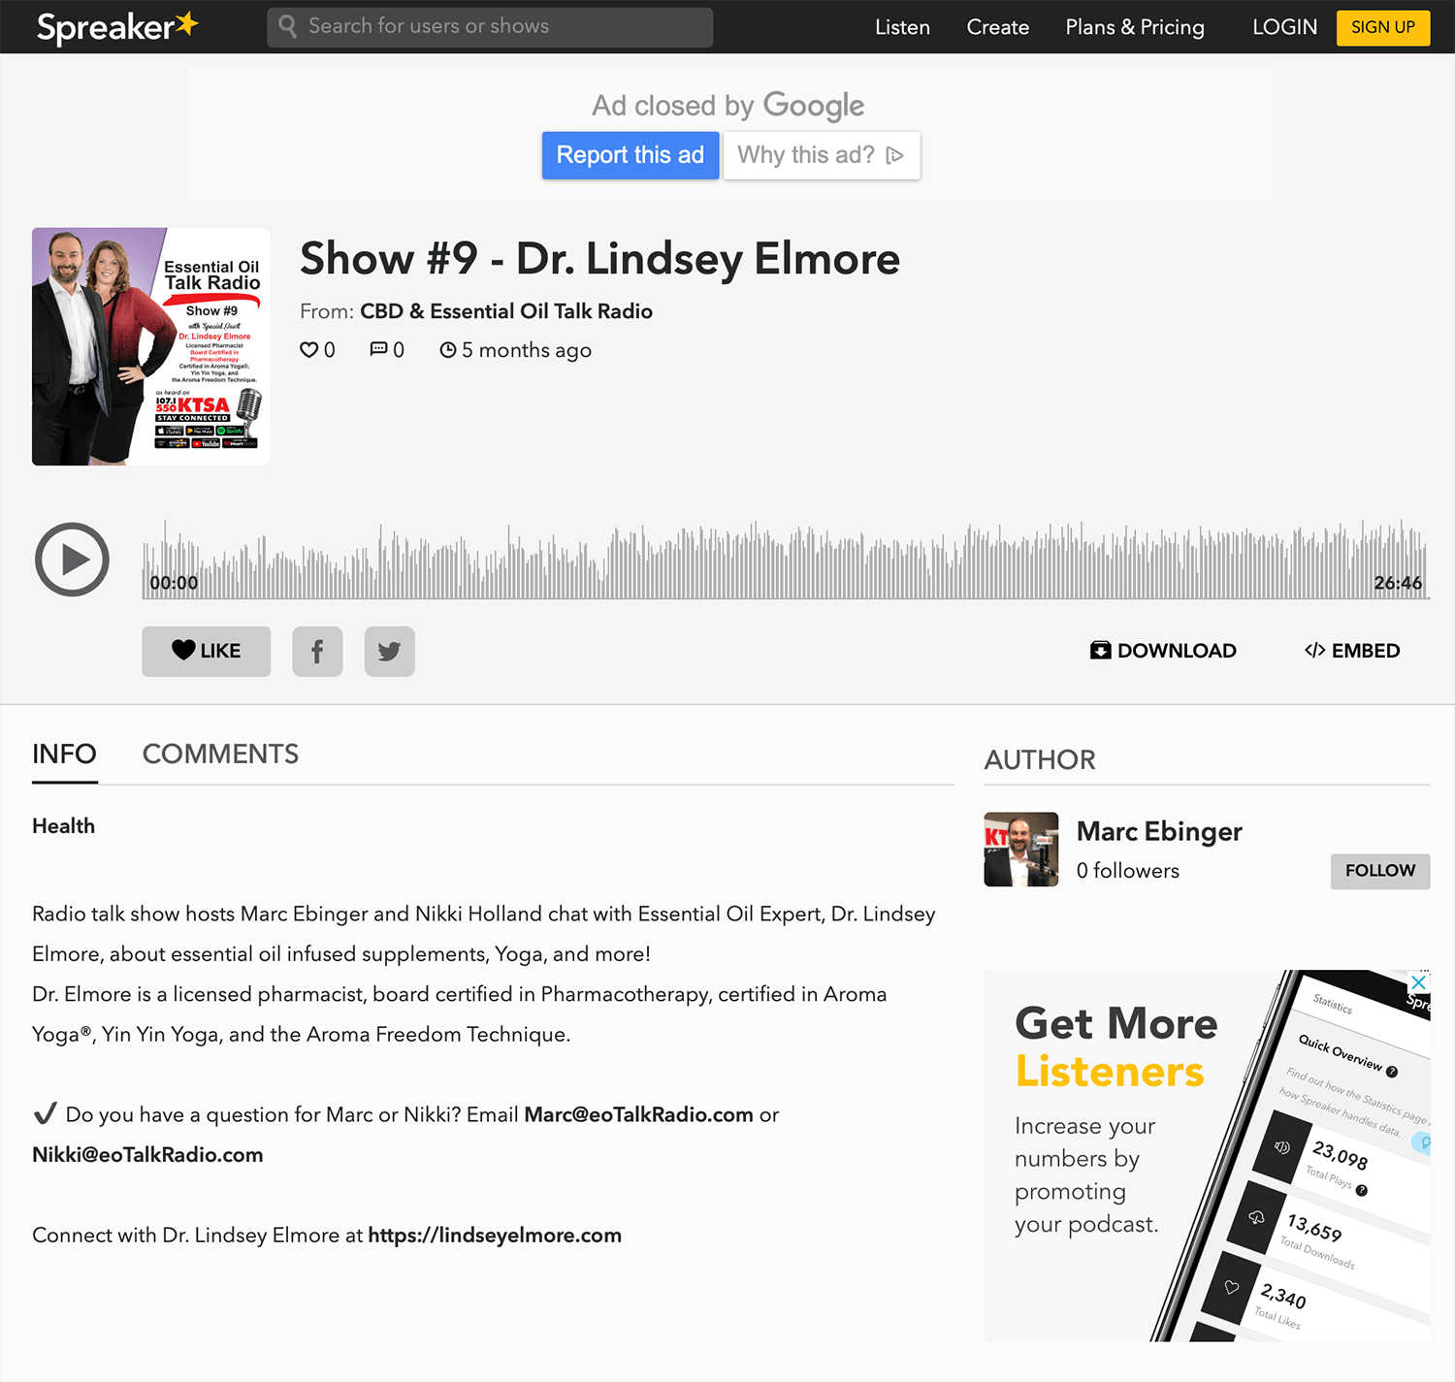Viewport: 1455px width, 1382px height.
Task: Click the 26:46 duration label
Action: pos(1397,583)
